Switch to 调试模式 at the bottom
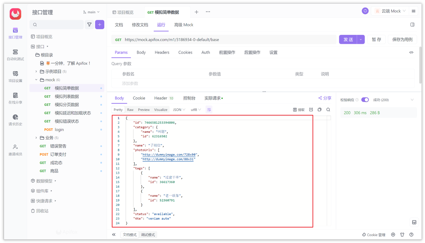425x243 pixels. [x=147, y=234]
